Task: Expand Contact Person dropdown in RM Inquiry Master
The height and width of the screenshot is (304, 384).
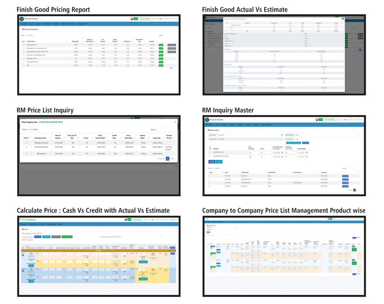Action: (327, 139)
